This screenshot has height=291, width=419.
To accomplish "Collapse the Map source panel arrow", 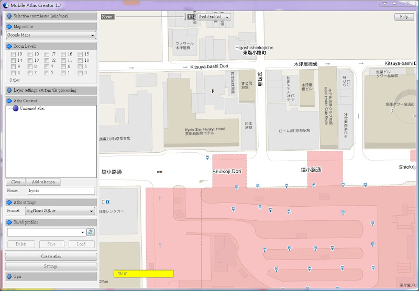I will coord(9,27).
